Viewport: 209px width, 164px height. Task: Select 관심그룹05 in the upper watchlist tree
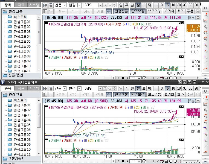coord(22,42)
